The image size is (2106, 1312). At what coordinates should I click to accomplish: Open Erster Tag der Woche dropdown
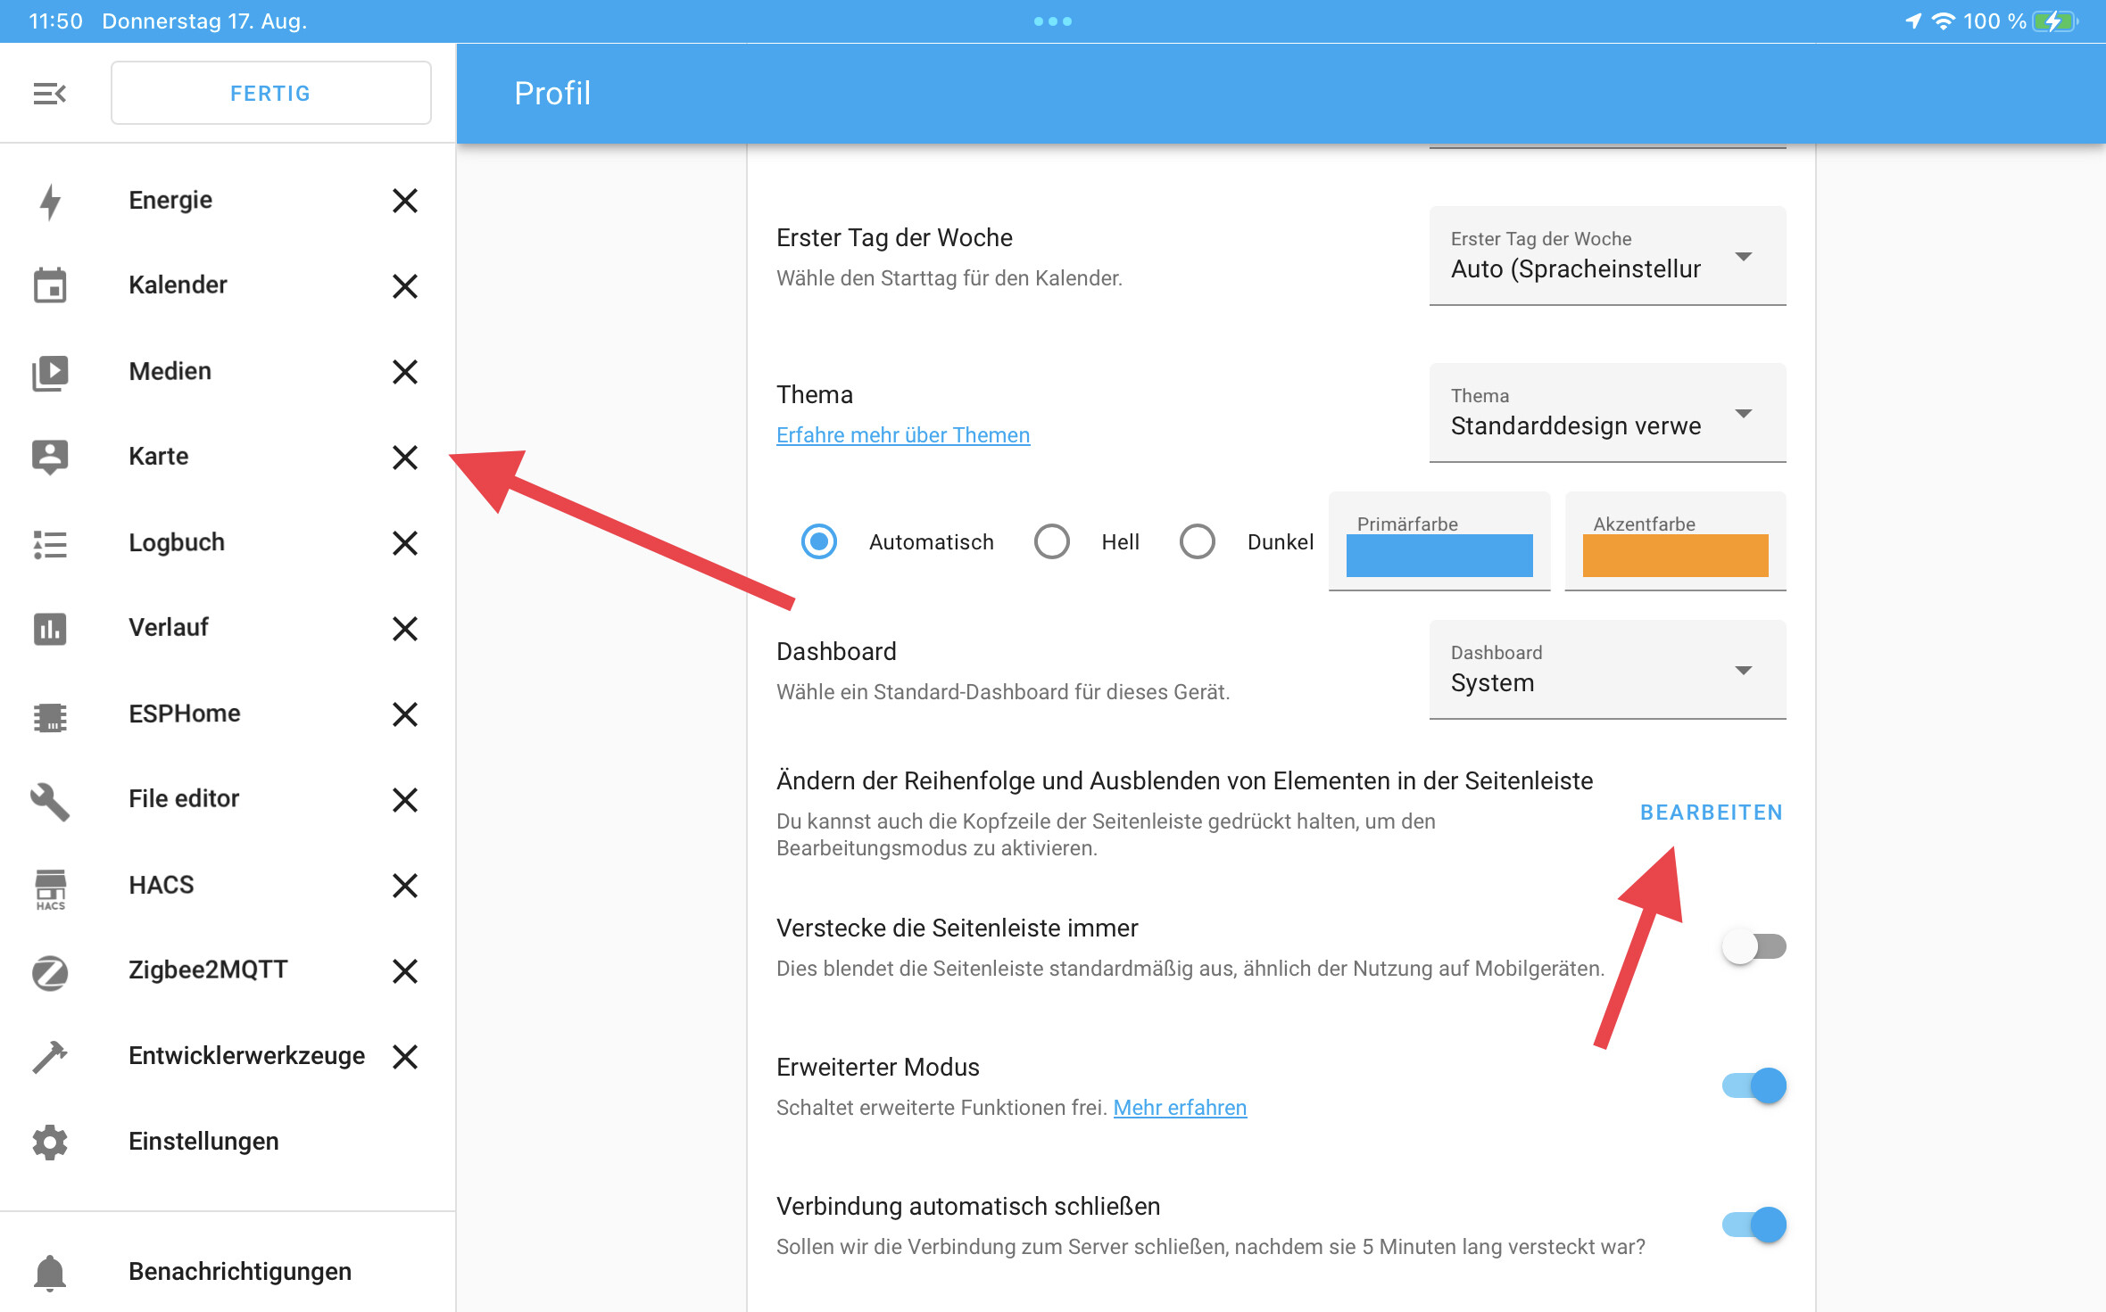tap(1607, 256)
